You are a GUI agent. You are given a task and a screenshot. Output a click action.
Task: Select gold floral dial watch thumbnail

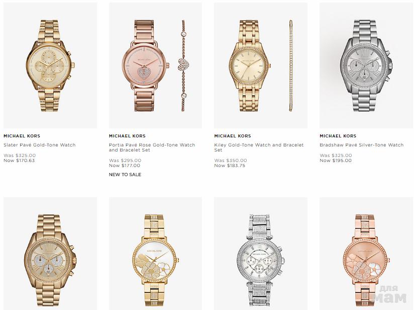point(155,254)
